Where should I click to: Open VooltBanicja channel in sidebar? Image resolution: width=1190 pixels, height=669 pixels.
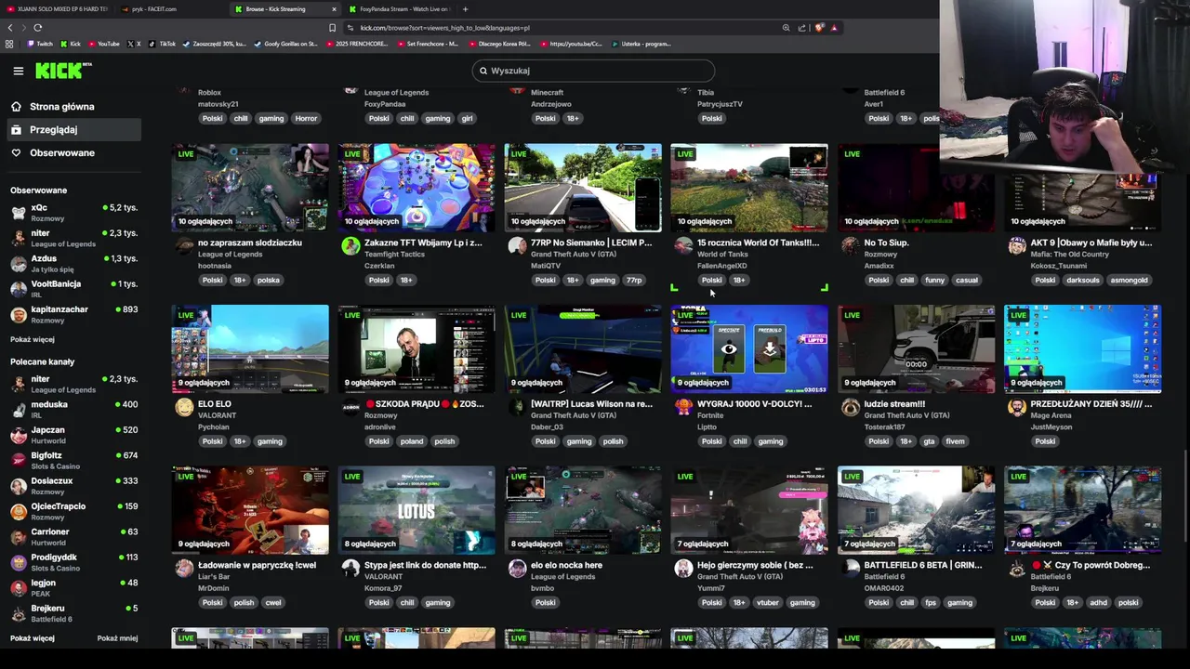tap(73, 289)
